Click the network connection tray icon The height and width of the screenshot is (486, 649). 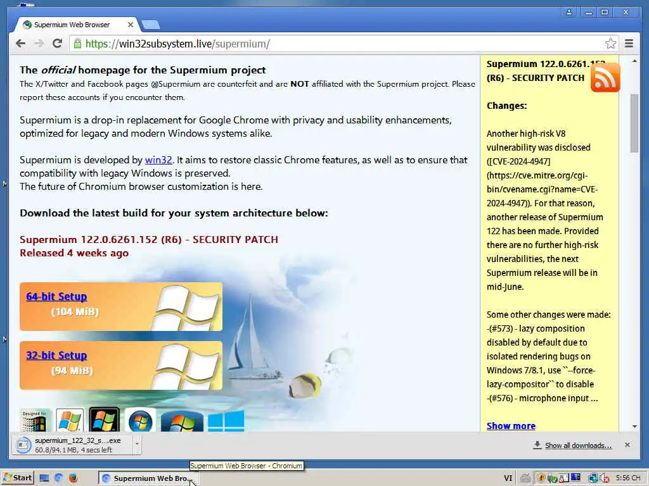pyautogui.click(x=593, y=478)
